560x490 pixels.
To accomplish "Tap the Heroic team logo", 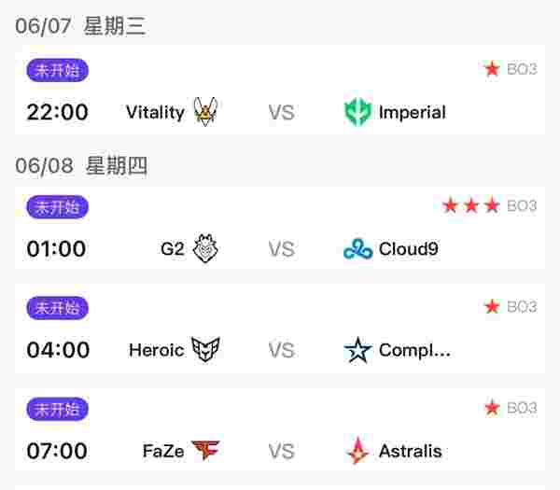I will pos(205,349).
